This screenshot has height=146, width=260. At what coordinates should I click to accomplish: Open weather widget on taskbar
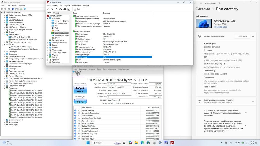point(7,143)
